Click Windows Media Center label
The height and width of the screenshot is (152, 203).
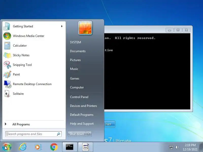[29, 36]
